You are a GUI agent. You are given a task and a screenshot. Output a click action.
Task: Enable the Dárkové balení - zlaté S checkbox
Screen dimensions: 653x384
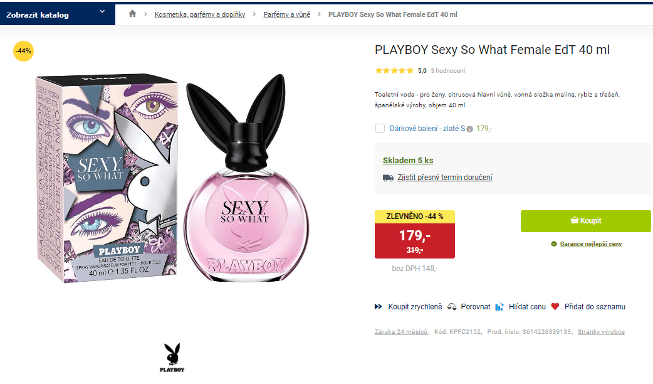(x=380, y=128)
